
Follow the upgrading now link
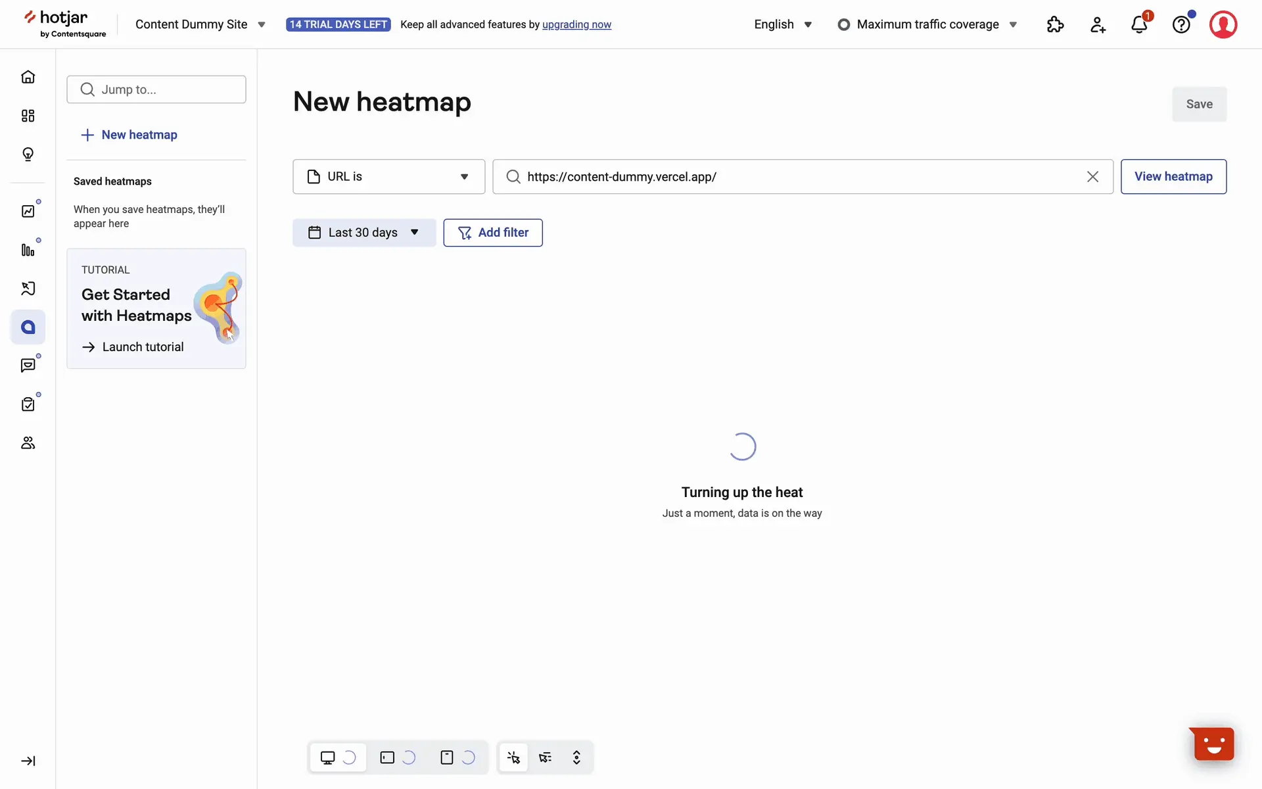tap(576, 24)
